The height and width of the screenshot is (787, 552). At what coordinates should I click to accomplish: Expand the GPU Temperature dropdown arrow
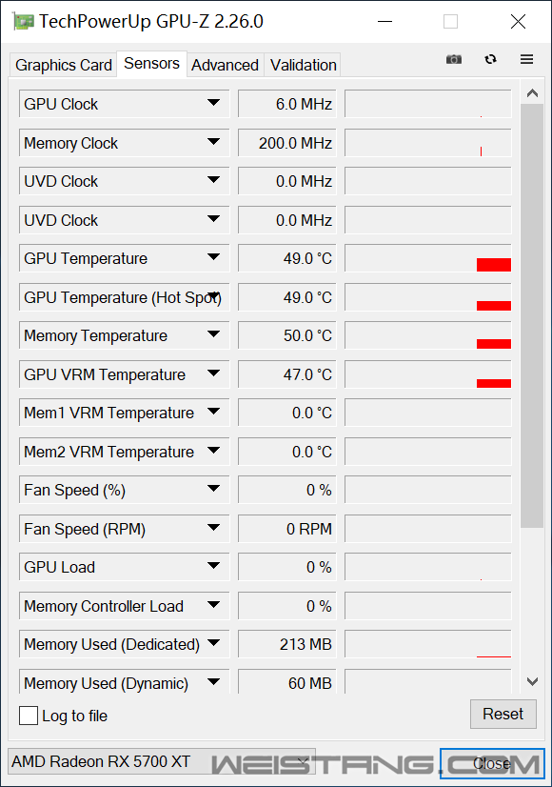pyautogui.click(x=213, y=257)
